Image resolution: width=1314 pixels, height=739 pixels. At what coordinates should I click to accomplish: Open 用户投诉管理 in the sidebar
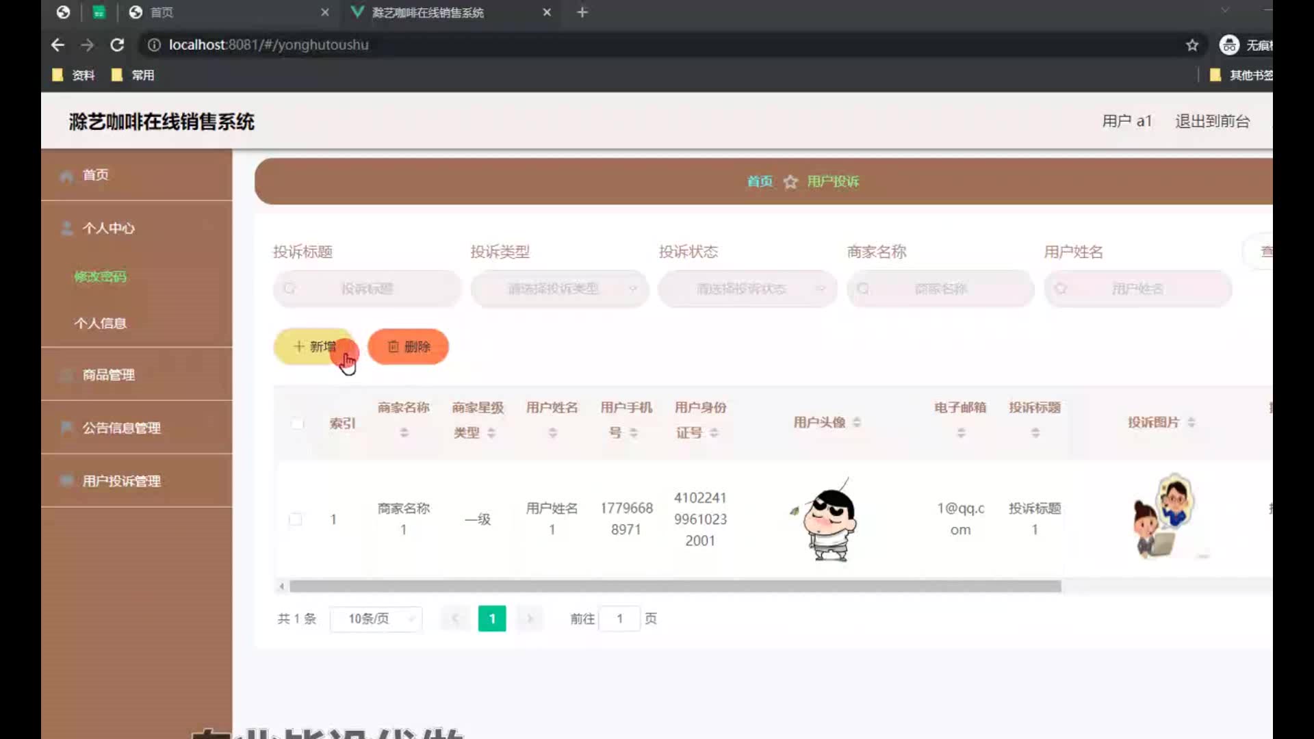[121, 481]
